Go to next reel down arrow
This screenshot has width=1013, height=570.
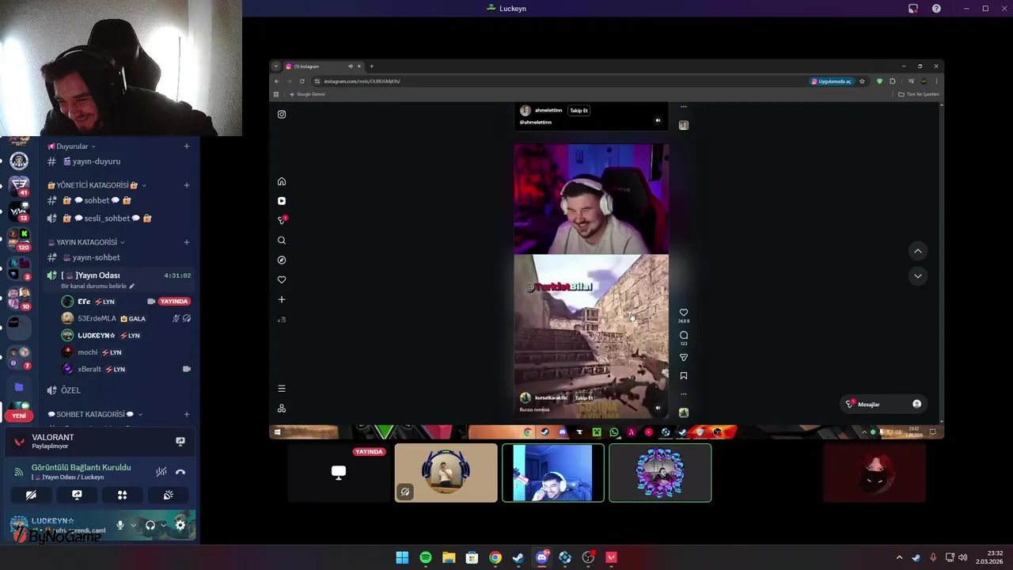(x=918, y=276)
